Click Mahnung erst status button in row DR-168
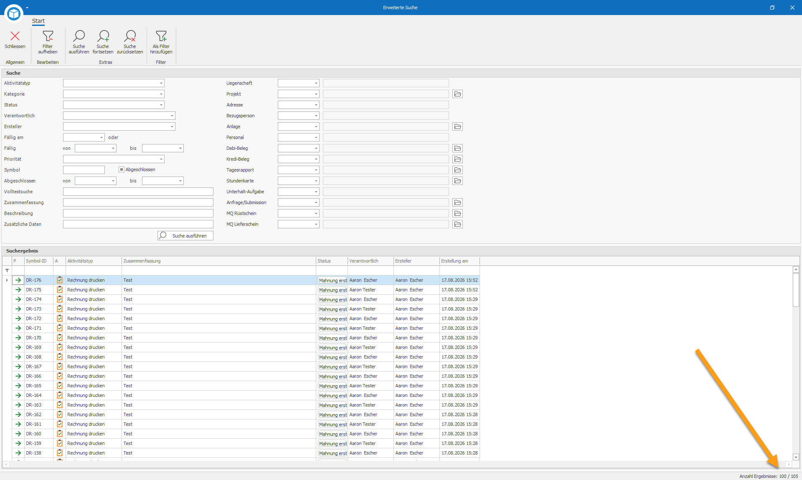 pyautogui.click(x=332, y=357)
